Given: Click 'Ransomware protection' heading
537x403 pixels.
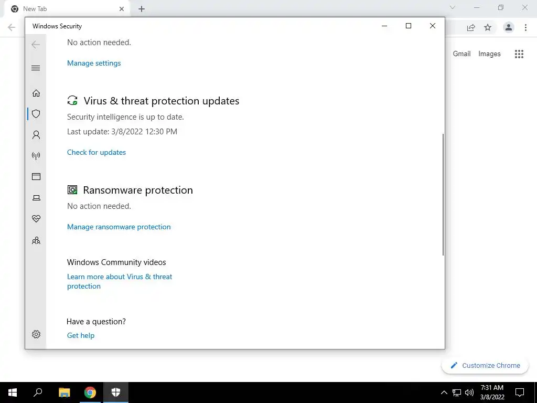Looking at the screenshot, I should 138,190.
